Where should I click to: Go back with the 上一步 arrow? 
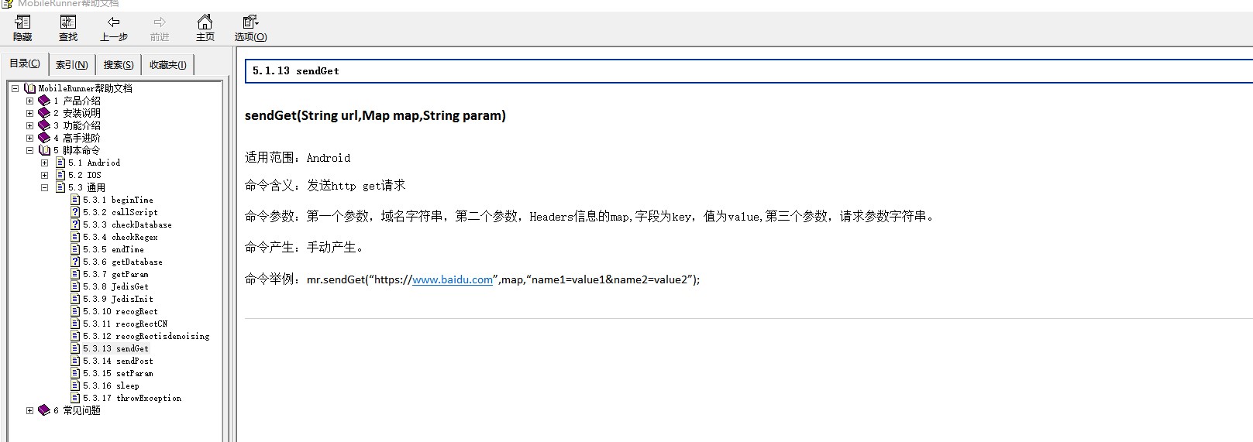click(114, 22)
